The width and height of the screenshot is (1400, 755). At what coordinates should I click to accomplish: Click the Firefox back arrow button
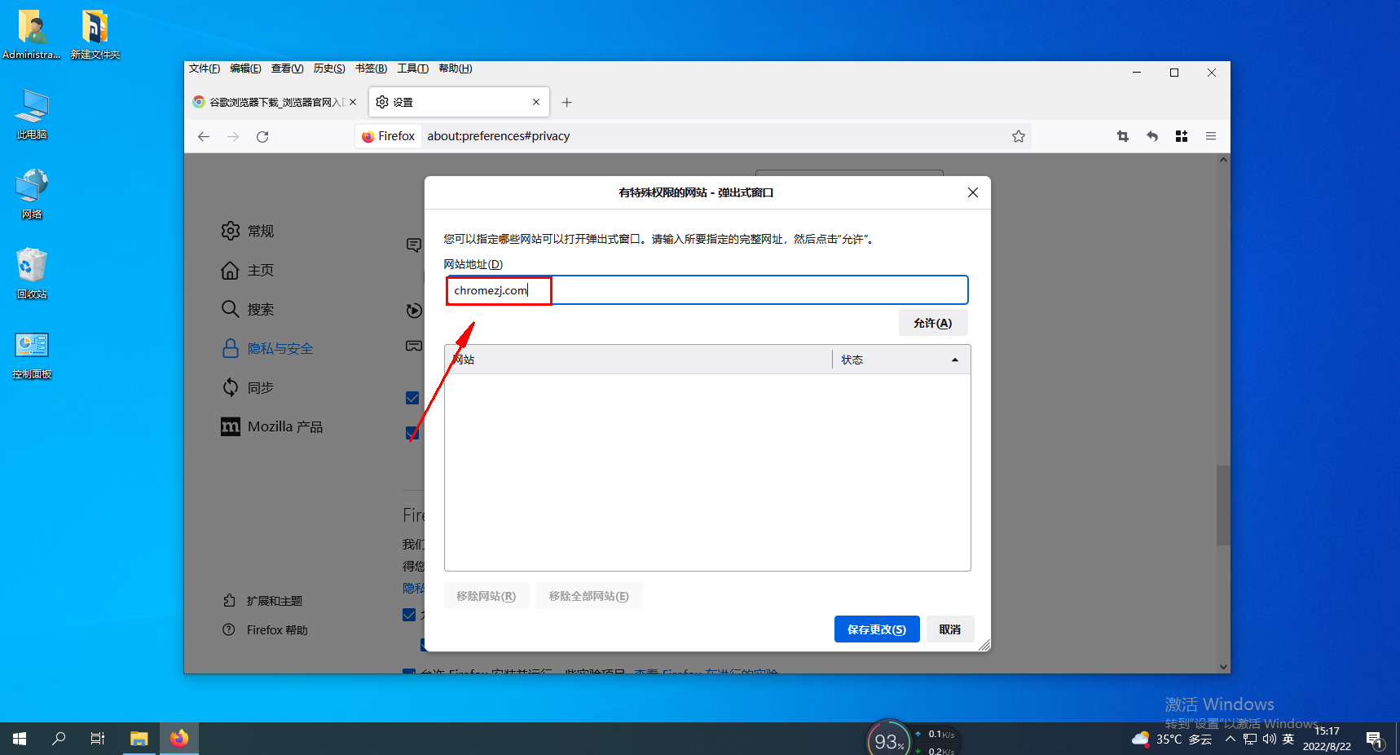pos(204,136)
